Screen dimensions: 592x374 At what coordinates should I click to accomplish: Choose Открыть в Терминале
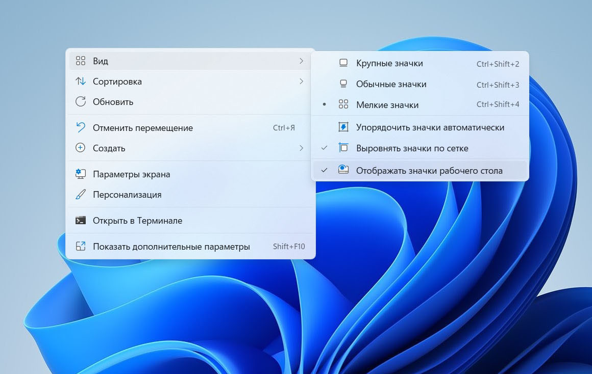tap(190, 220)
